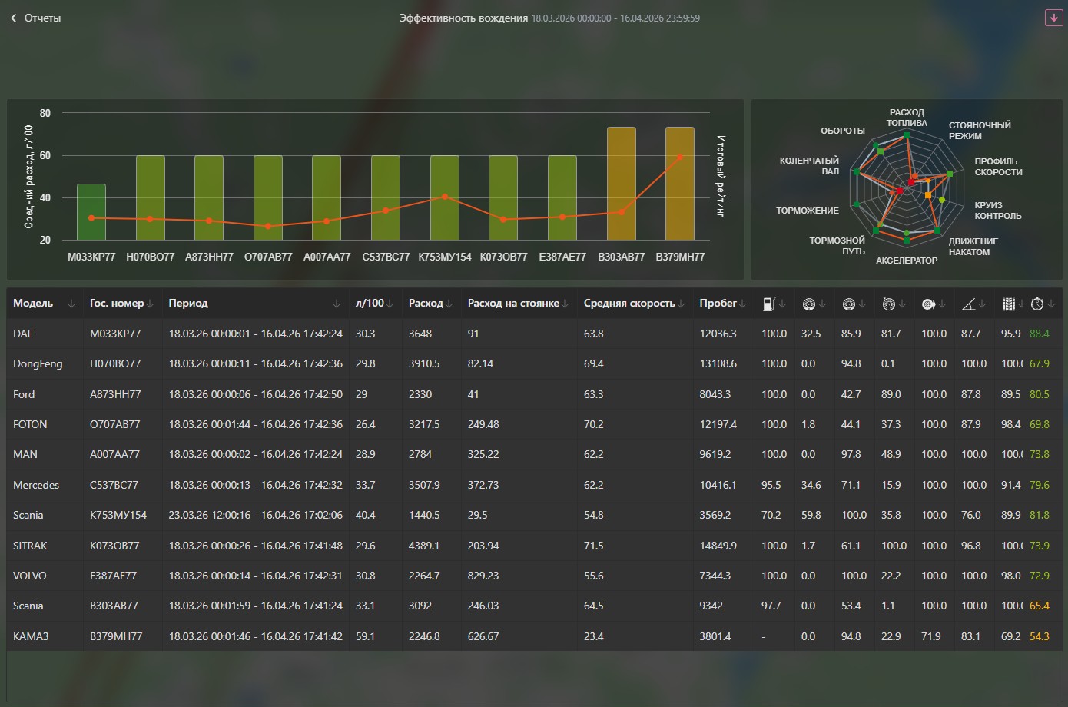Viewport: 1068px width, 707px height.
Task: Click the back chevron next to Отчёты
Action: click(x=14, y=18)
